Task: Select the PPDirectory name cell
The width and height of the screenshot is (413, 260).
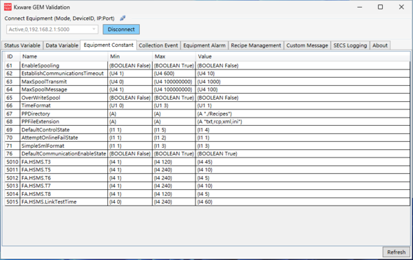Action: pos(64,113)
